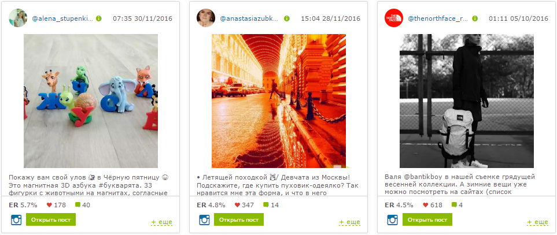
Task: Click green info icon beside @anastasiazubk
Action: pyautogui.click(x=287, y=18)
